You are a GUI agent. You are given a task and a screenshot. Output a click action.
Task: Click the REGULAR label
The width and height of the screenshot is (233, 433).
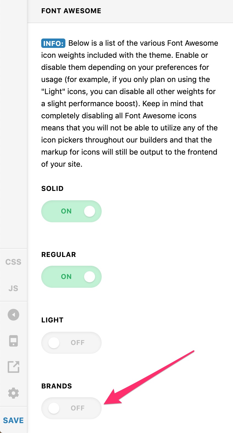tap(59, 255)
